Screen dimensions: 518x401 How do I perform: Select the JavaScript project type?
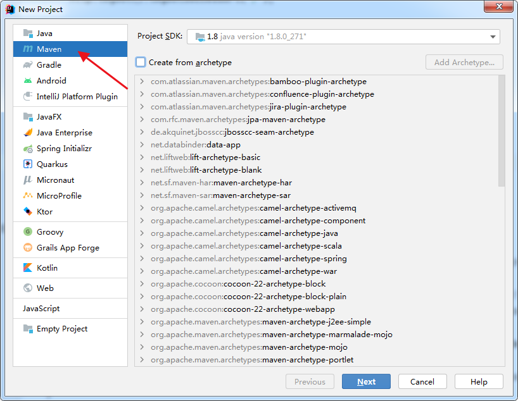click(70, 308)
